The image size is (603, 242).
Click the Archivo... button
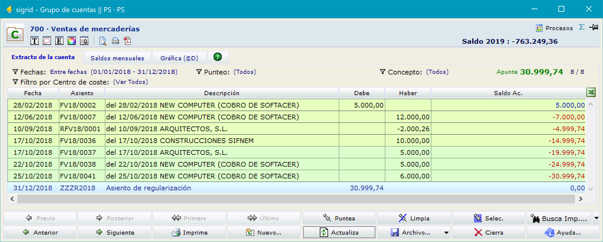click(x=410, y=233)
